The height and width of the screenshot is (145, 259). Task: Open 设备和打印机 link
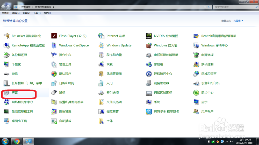(x=210, y=83)
